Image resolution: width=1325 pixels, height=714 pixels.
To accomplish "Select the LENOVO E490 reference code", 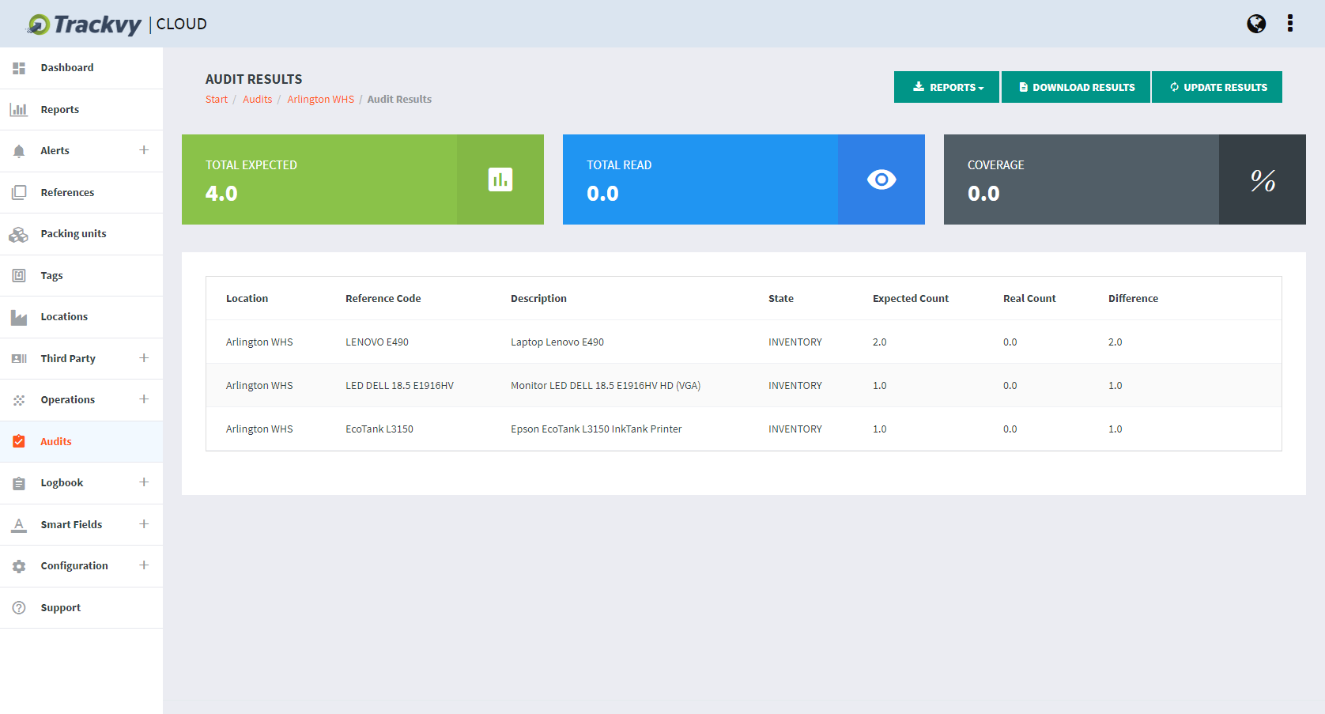I will click(x=377, y=342).
